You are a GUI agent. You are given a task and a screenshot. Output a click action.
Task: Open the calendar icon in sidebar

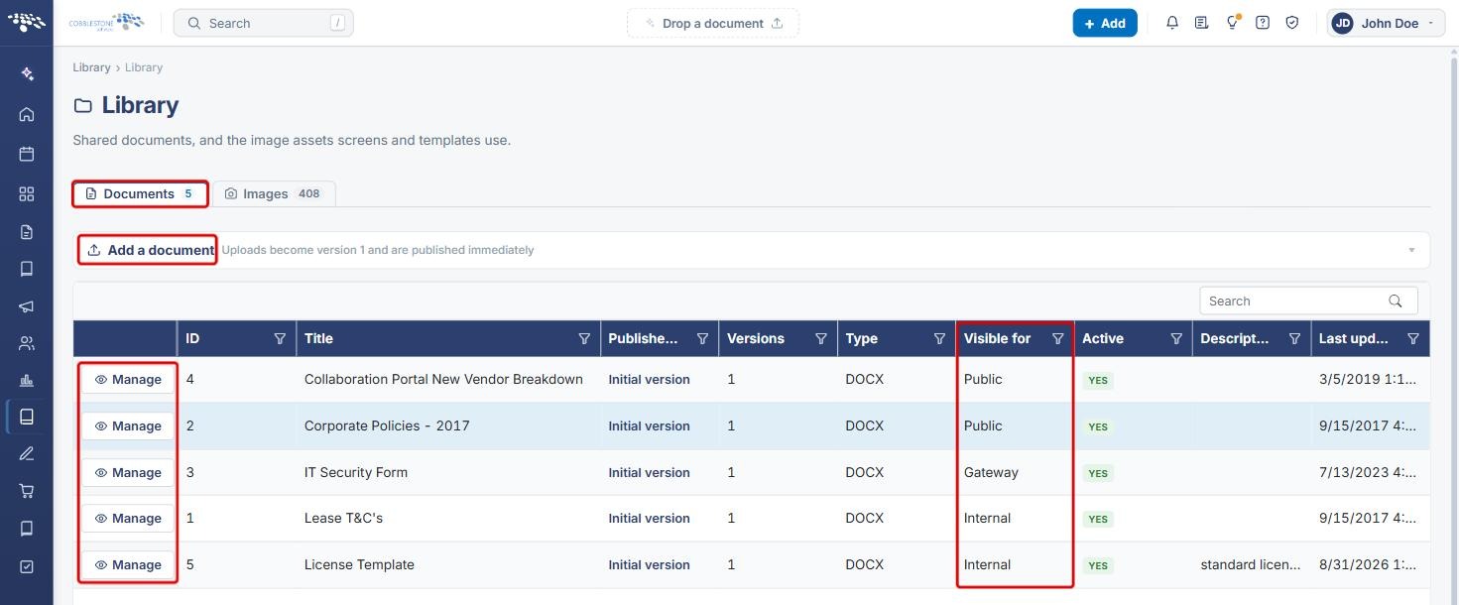coord(27,154)
